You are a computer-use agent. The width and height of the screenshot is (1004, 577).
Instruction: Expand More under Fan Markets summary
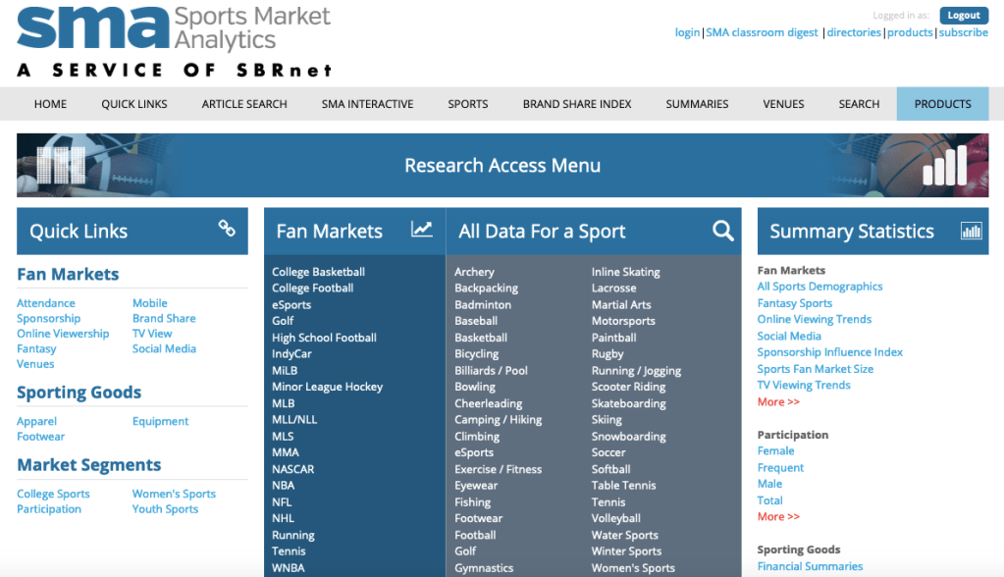tap(778, 401)
